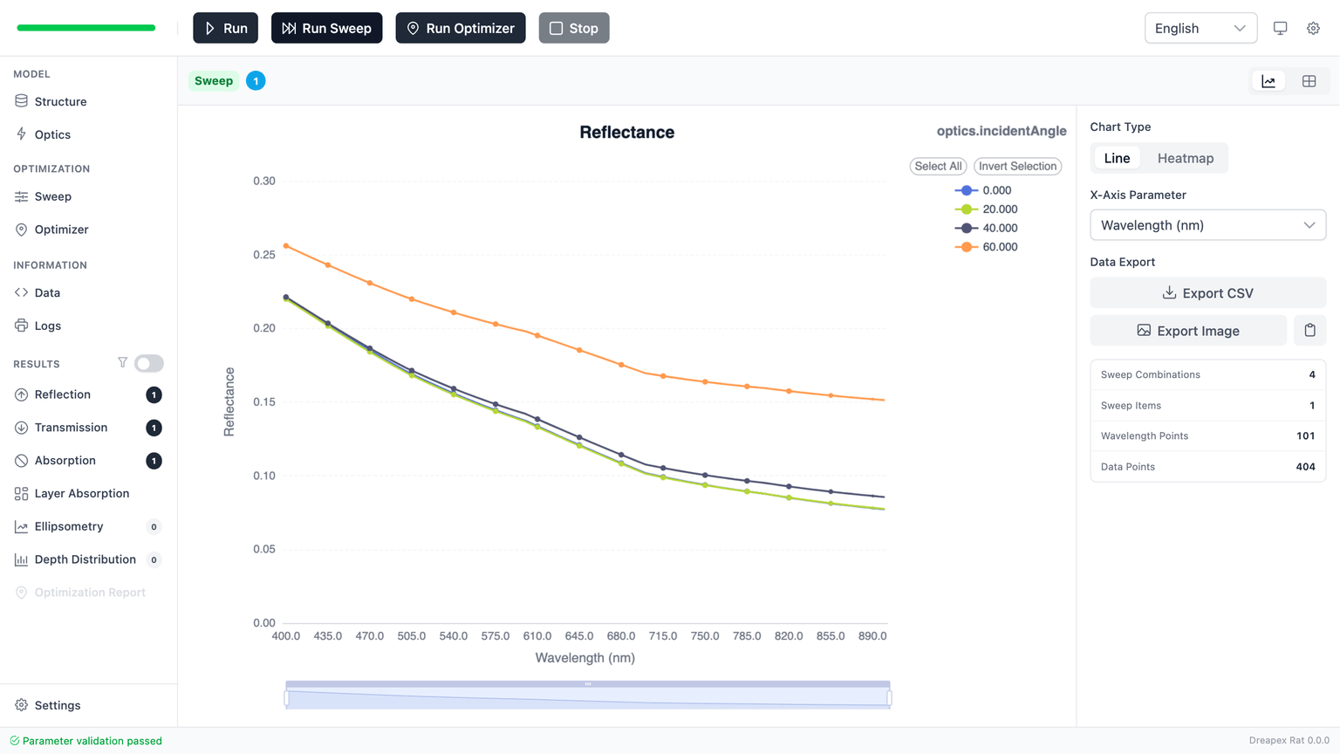
Task: Click the Run Optimizer button
Action: tap(460, 28)
